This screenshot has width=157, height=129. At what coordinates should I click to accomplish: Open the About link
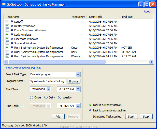[x=148, y=11]
